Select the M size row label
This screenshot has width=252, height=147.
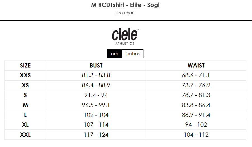click(25, 105)
